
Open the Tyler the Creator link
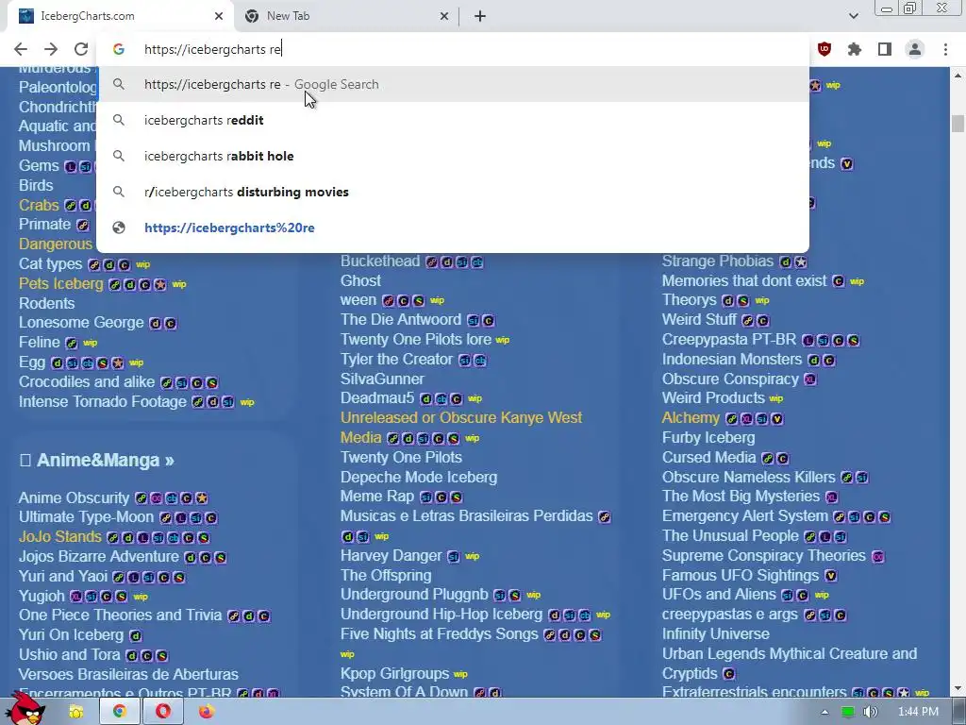tap(397, 359)
